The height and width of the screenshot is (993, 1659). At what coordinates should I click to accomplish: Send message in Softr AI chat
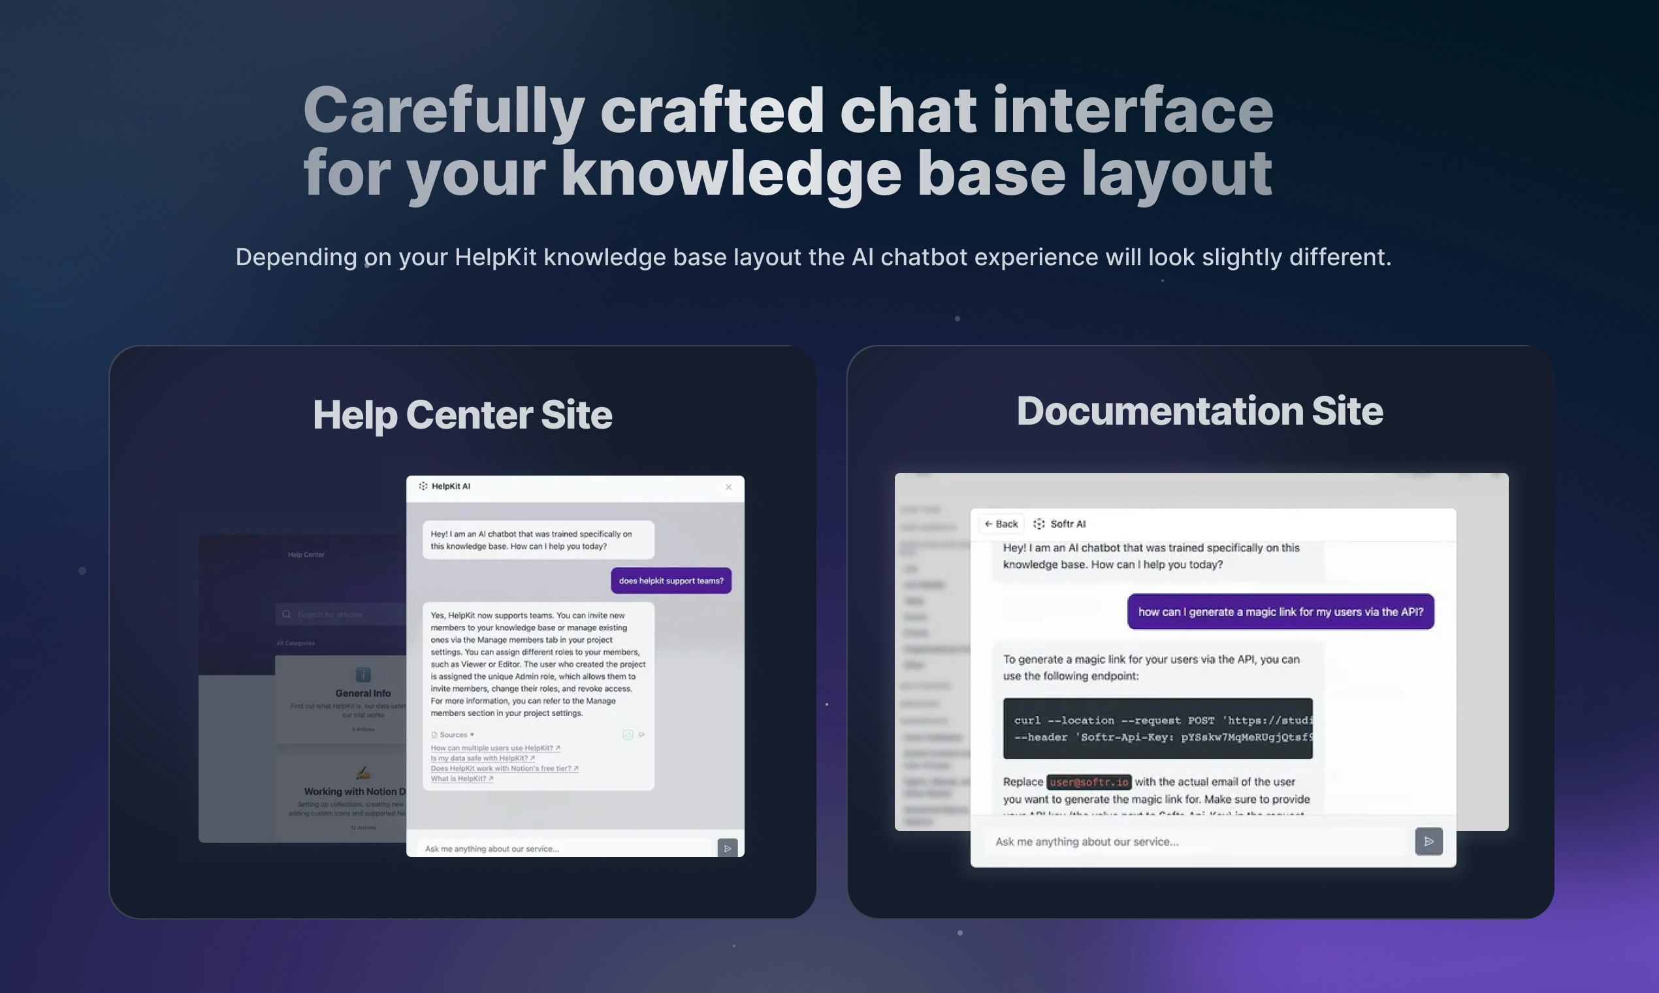(1428, 841)
